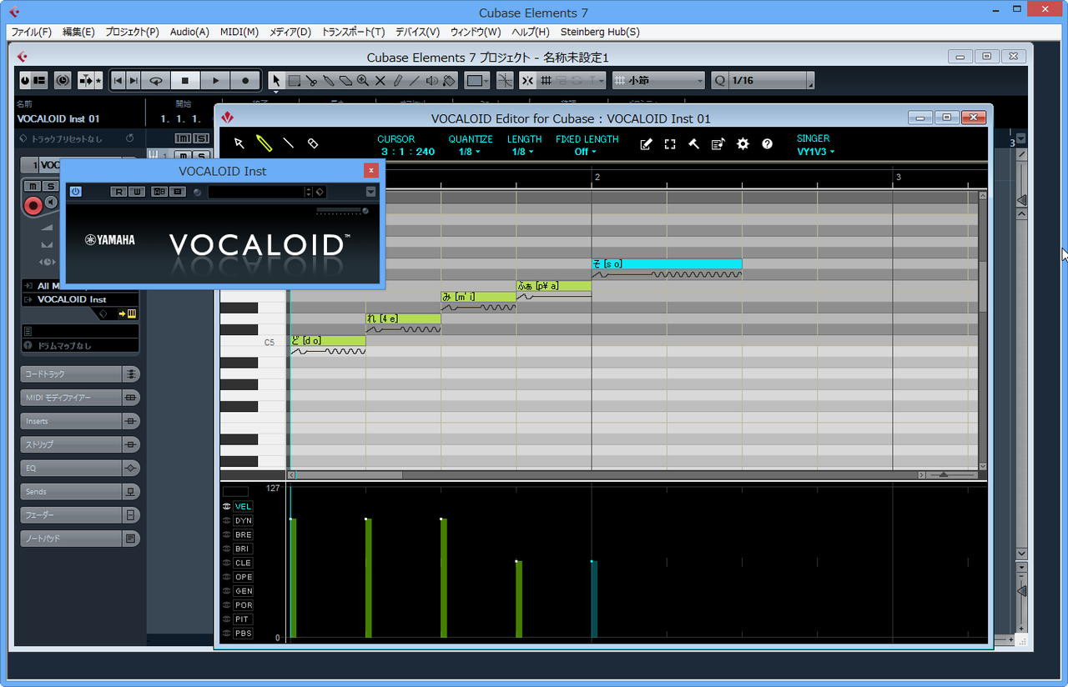Open the Cubase 小節 grid type dropdown

click(x=659, y=81)
